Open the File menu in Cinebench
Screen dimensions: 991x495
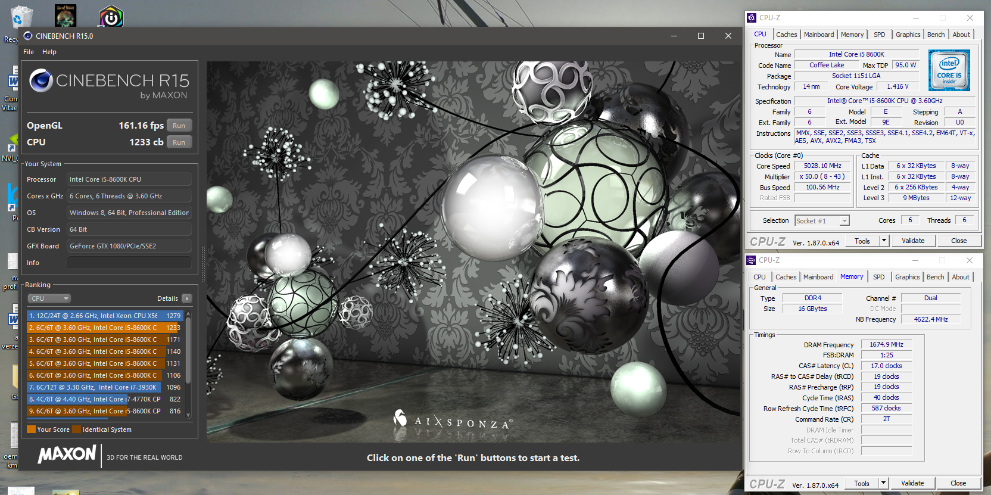pos(29,52)
